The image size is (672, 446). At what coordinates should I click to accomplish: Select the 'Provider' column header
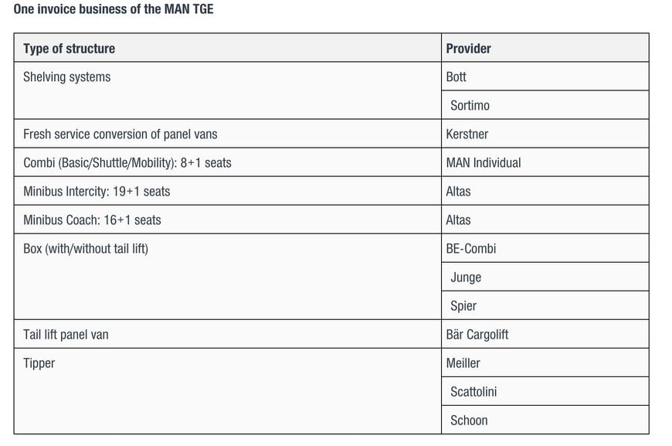[x=545, y=48]
